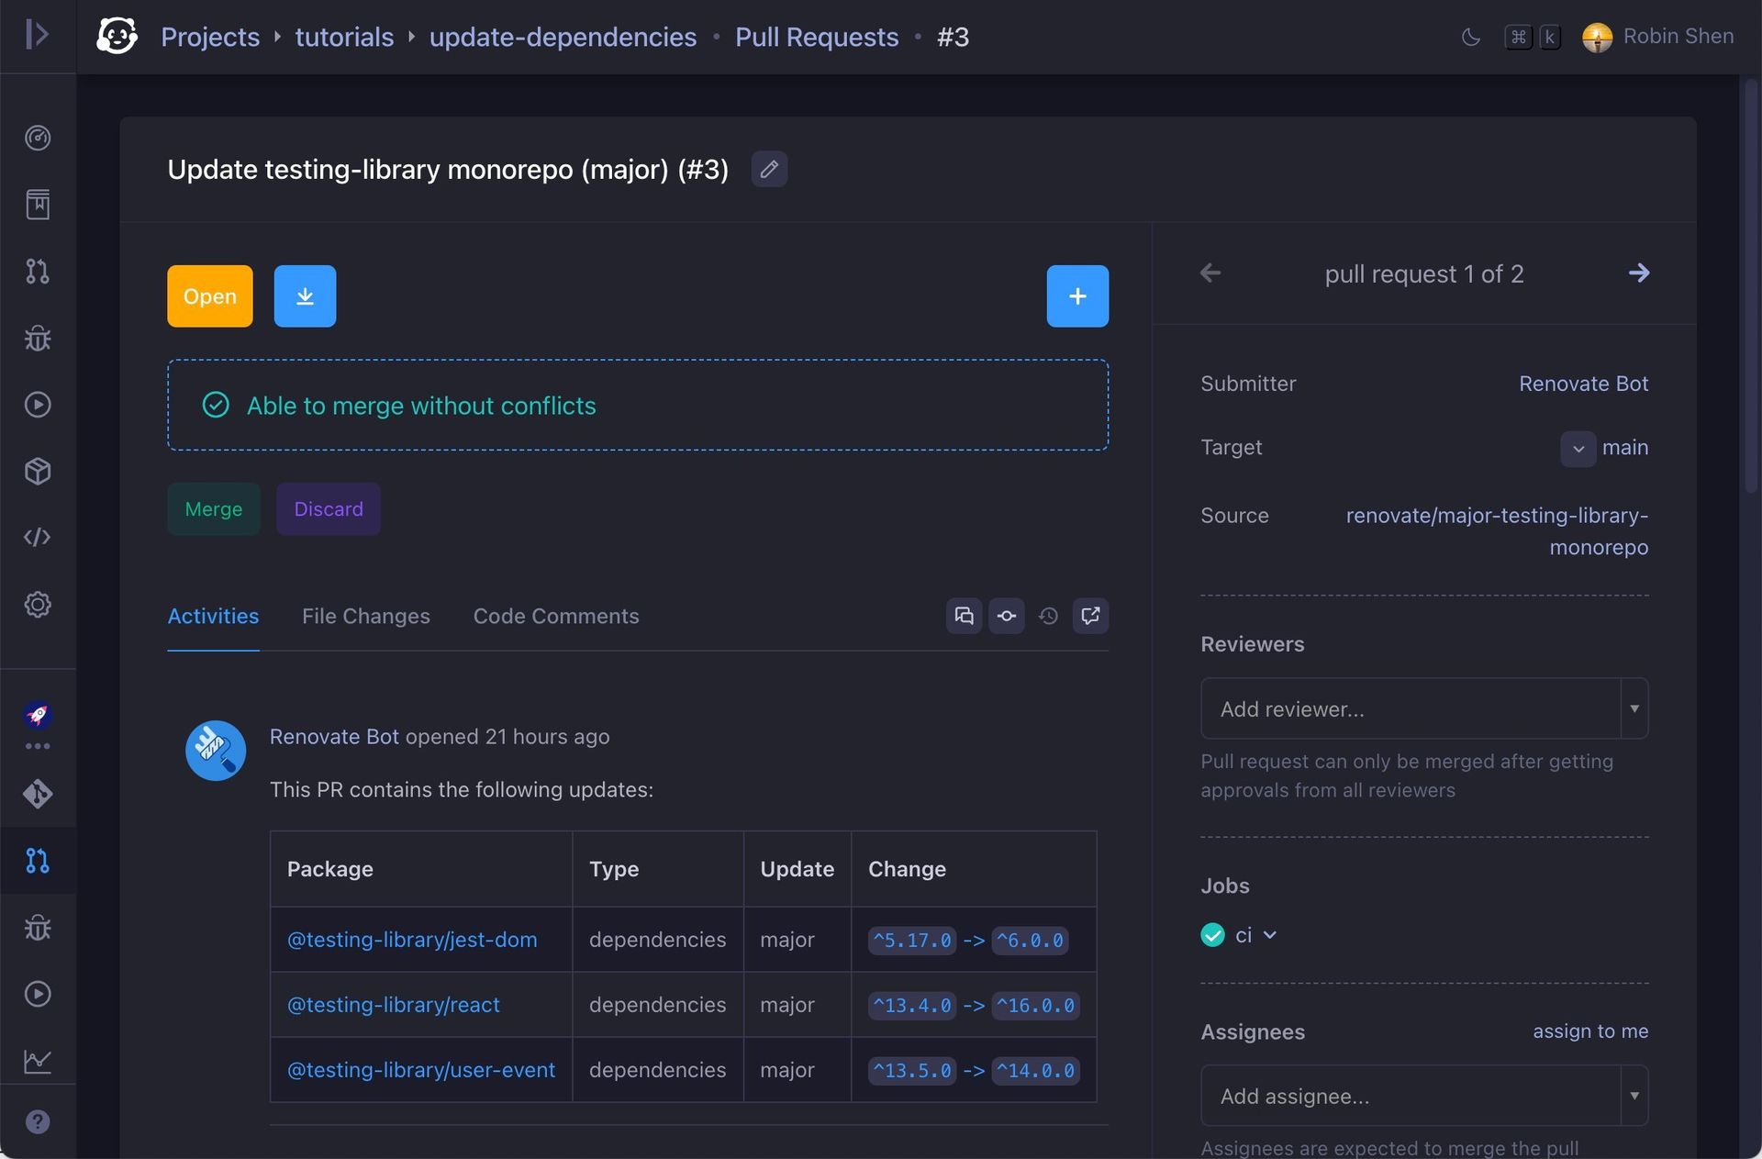Image resolution: width=1762 pixels, height=1159 pixels.
Task: Click the blue plus button
Action: (1077, 296)
